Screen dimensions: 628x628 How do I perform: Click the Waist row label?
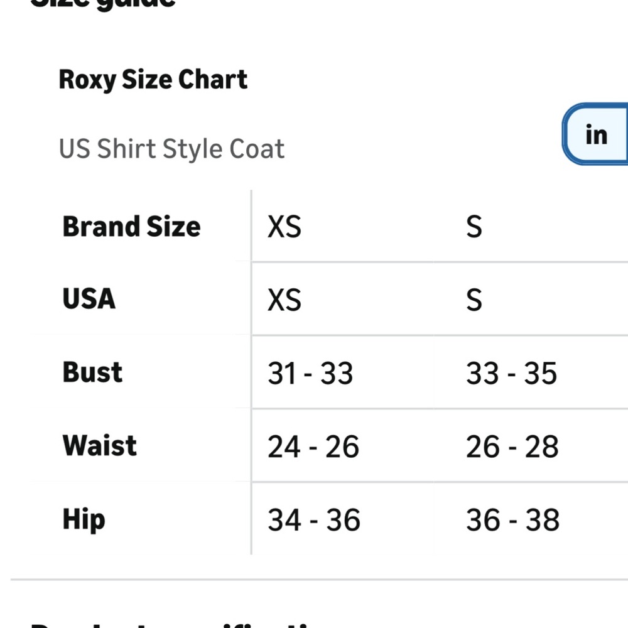pyautogui.click(x=99, y=445)
